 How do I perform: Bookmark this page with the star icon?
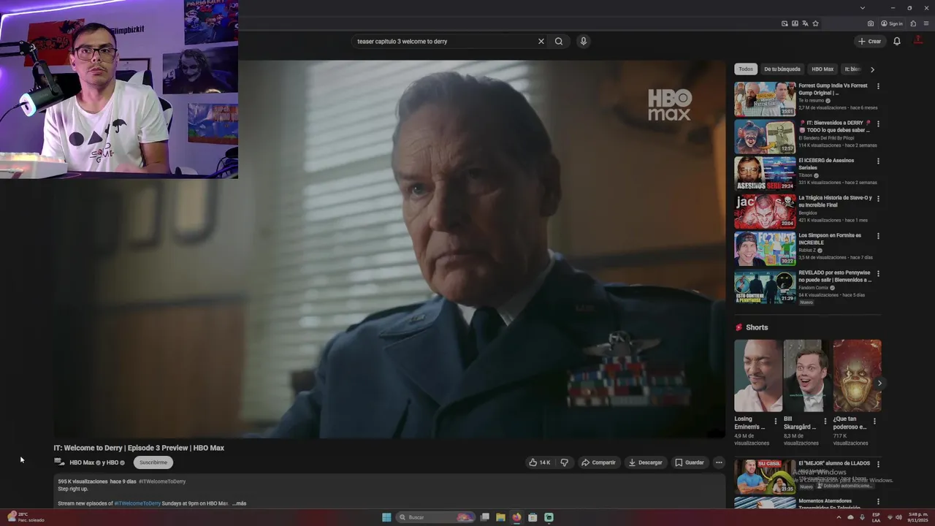(x=815, y=23)
